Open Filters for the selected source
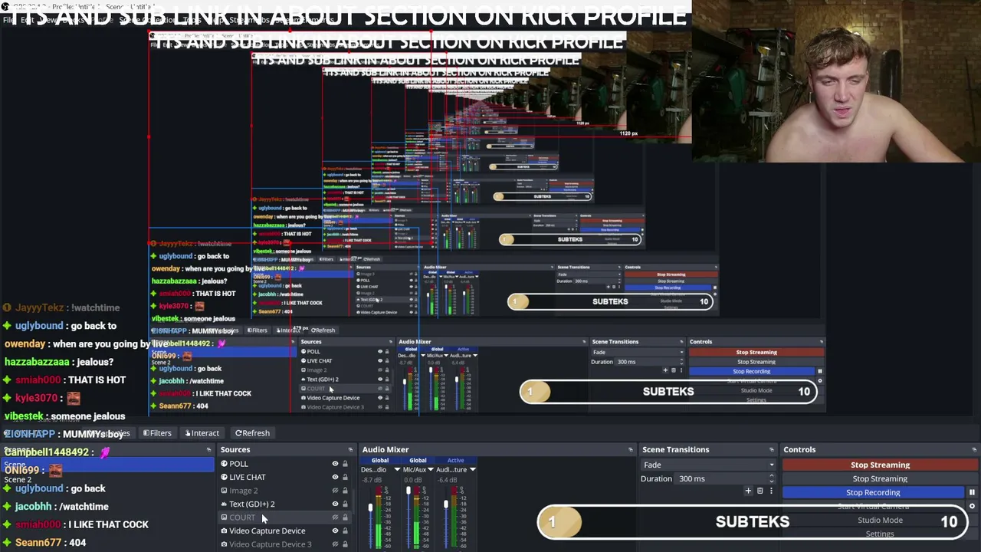Screen dimensions: 981x552 click(x=157, y=433)
